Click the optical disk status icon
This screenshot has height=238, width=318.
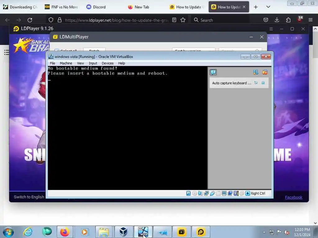(x=194, y=193)
